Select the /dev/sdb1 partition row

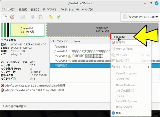pos(61,46)
